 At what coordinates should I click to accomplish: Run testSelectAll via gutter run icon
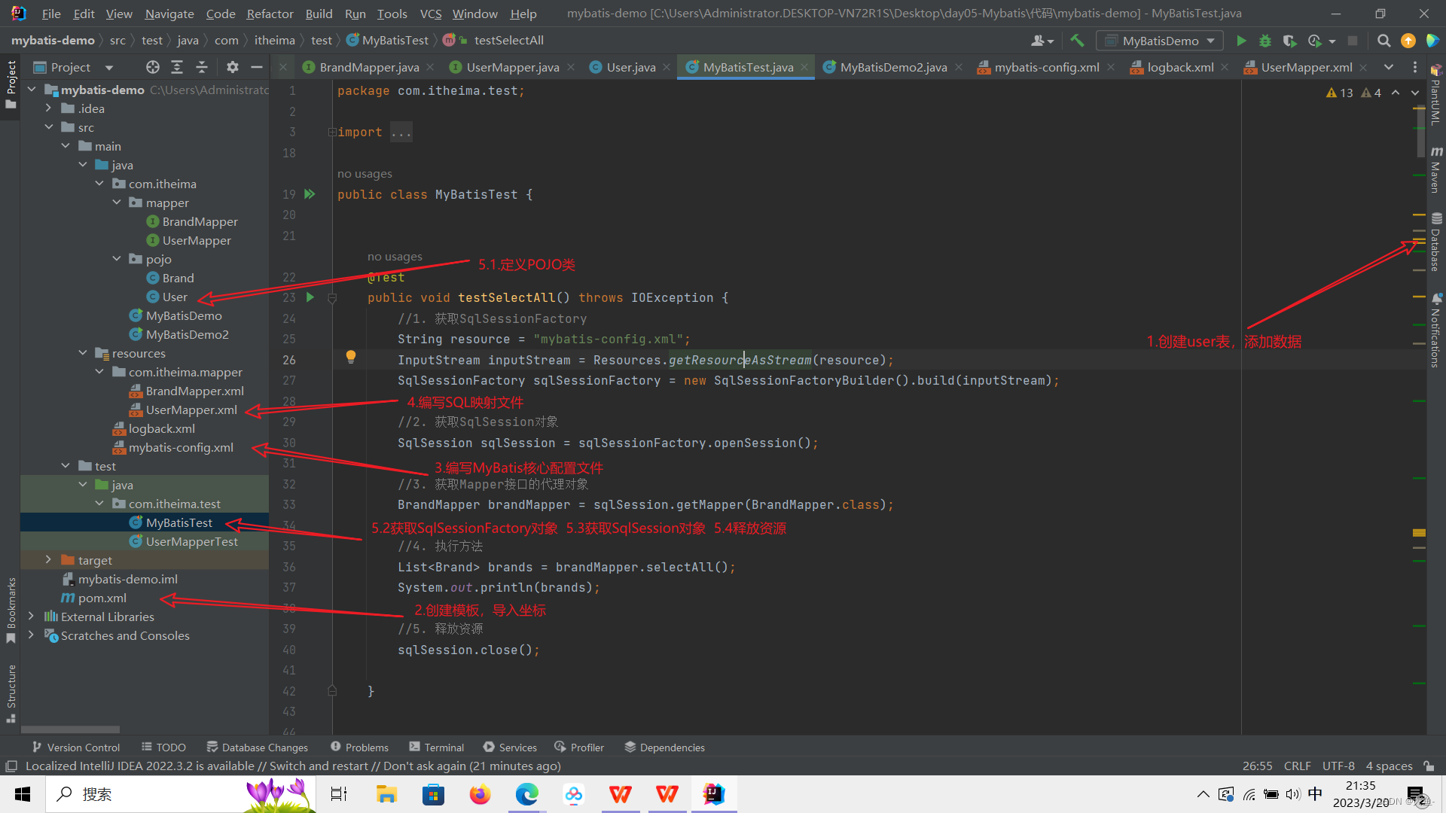coord(310,297)
